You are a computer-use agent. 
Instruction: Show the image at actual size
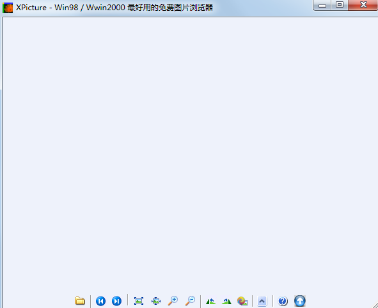(x=156, y=301)
